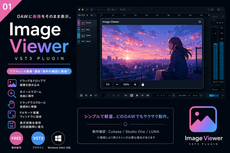The height and width of the screenshot is (153, 230).
Task: Select the Bass track
Action: coord(88,30)
